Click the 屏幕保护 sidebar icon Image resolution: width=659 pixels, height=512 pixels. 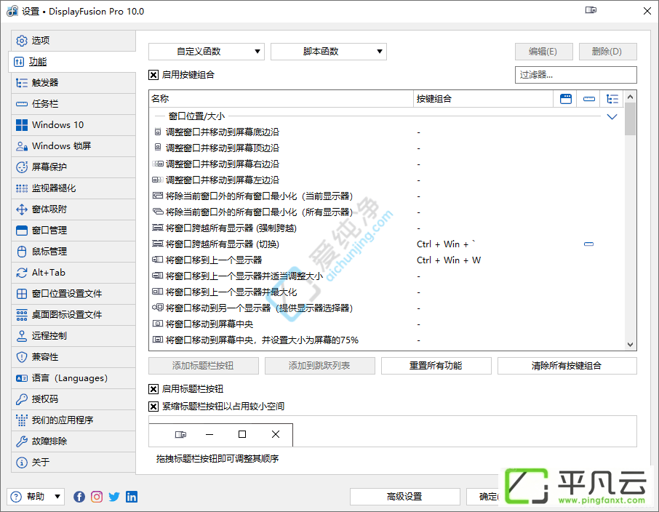22,167
